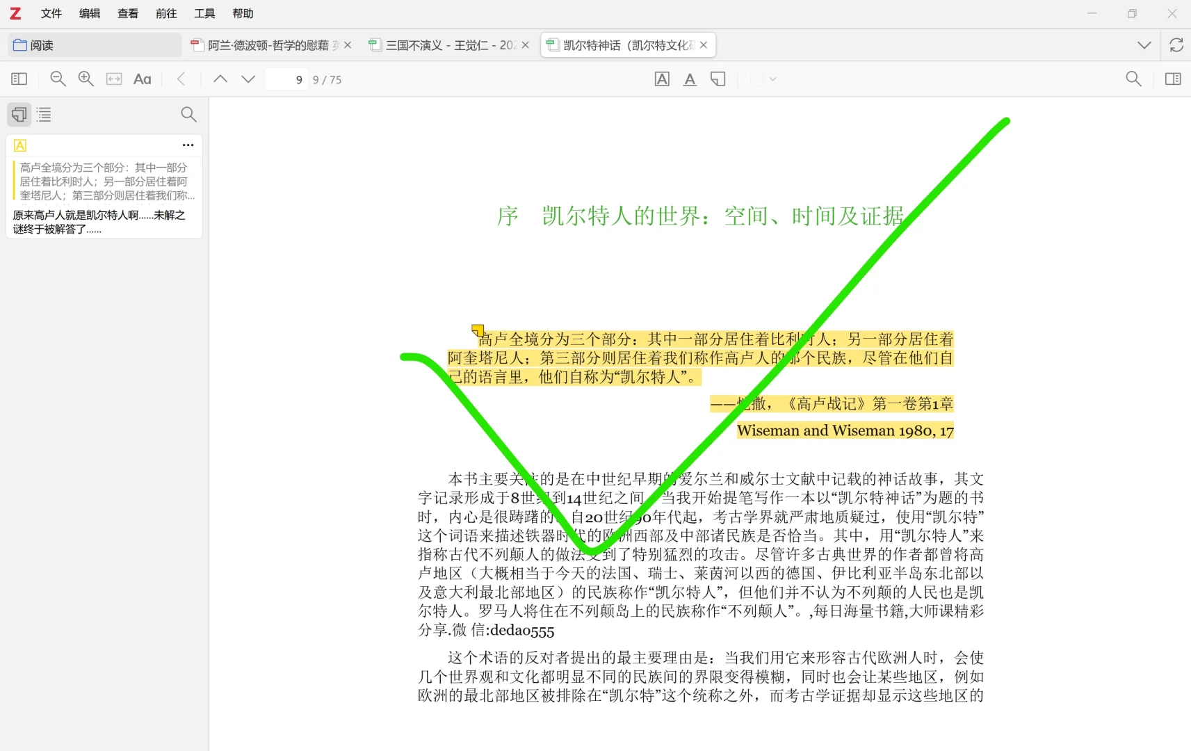
Task: Show the annotations list view
Action: click(x=19, y=114)
